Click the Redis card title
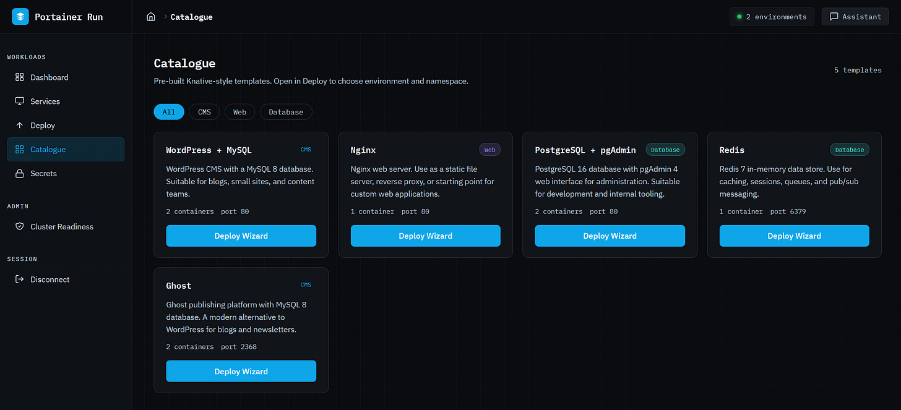The width and height of the screenshot is (901, 410). tap(732, 150)
